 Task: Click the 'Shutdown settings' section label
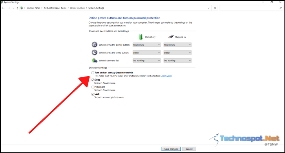point(98,68)
